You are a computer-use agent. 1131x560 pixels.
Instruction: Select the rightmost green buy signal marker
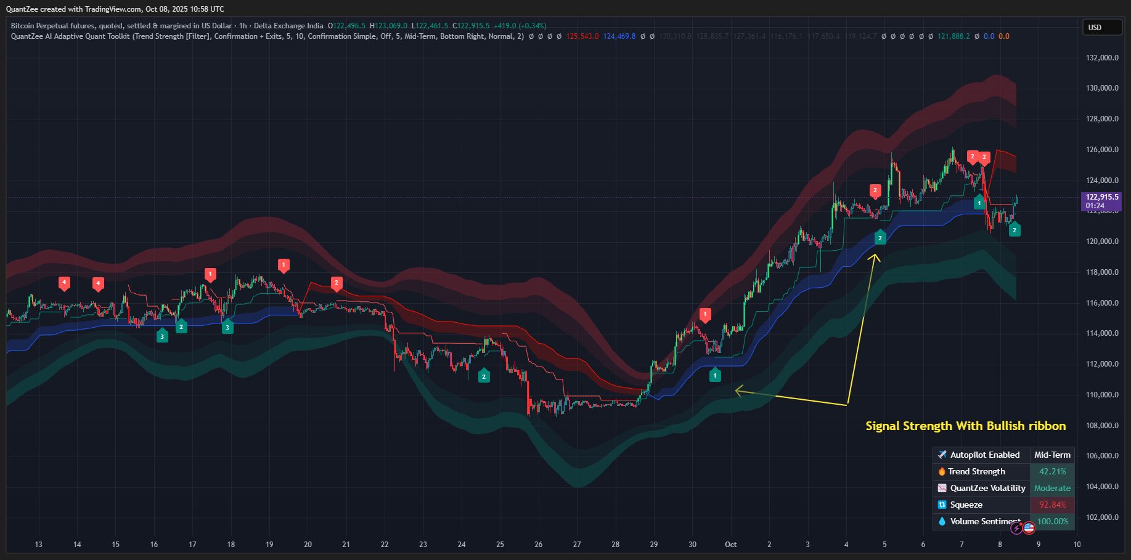click(1014, 230)
